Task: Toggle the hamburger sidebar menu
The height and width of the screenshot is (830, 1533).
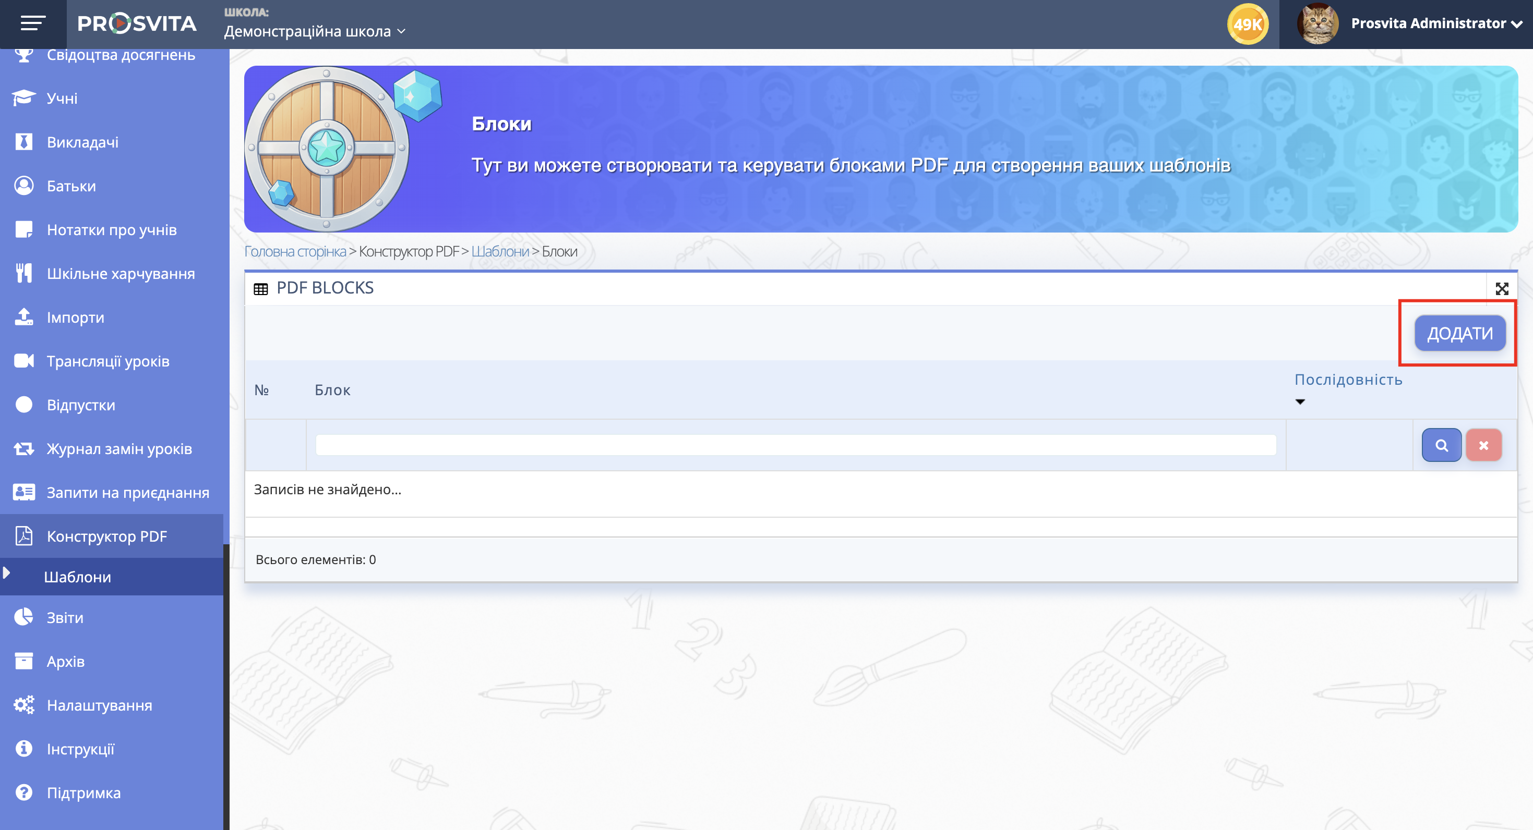Action: [33, 24]
